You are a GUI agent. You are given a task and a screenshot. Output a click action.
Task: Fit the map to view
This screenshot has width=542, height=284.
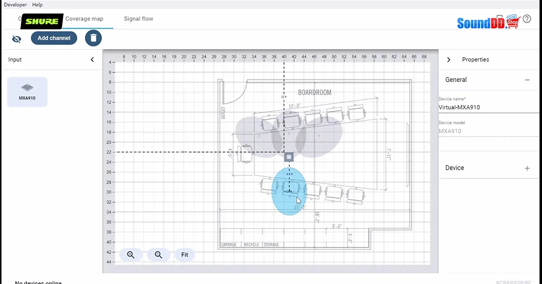pyautogui.click(x=185, y=255)
